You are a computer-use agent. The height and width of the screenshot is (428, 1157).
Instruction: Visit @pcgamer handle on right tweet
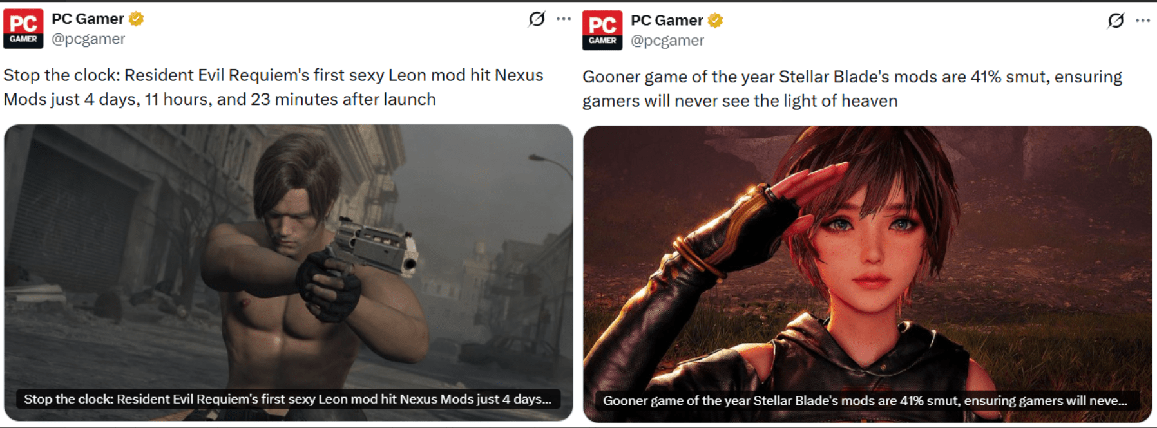tap(667, 41)
